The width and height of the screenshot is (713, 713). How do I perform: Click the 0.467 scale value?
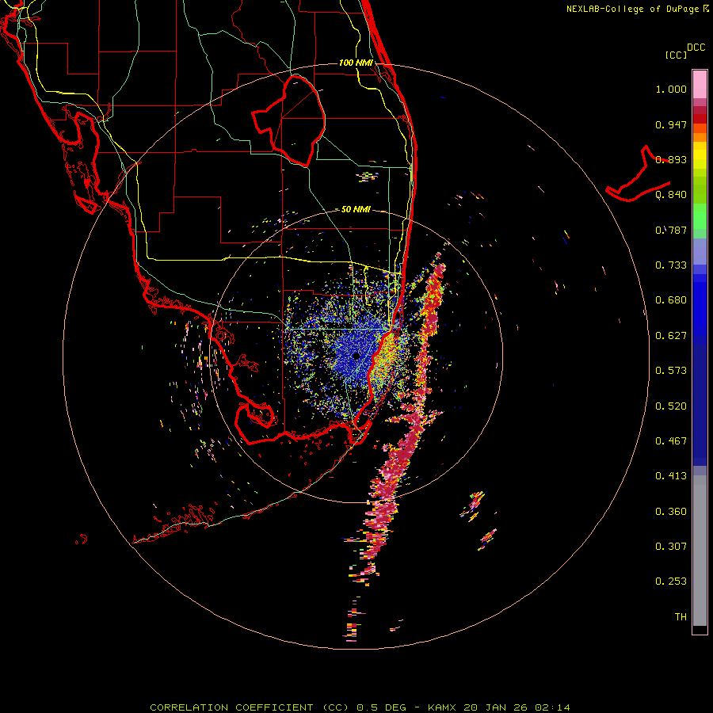(671, 441)
